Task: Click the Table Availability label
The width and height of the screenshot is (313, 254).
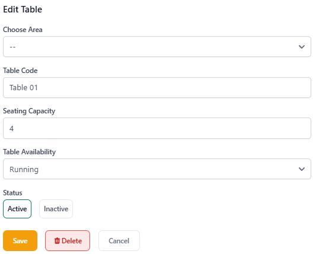Action: coord(30,152)
